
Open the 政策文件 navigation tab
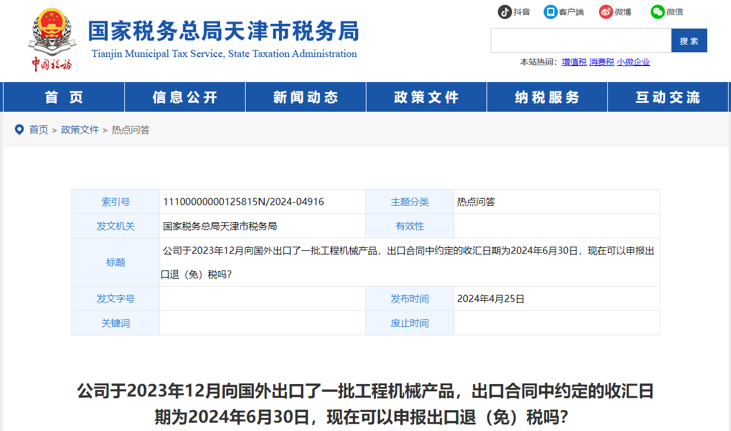tap(426, 97)
